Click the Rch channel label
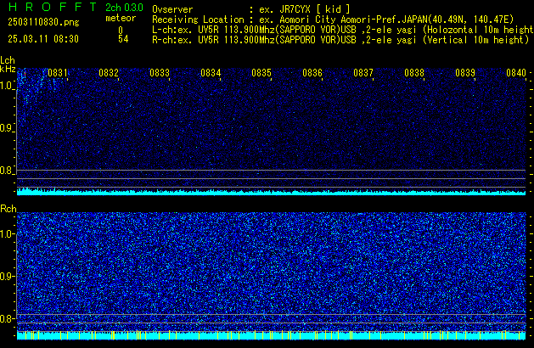Viewport: 534px width, 348px height. tap(8, 209)
